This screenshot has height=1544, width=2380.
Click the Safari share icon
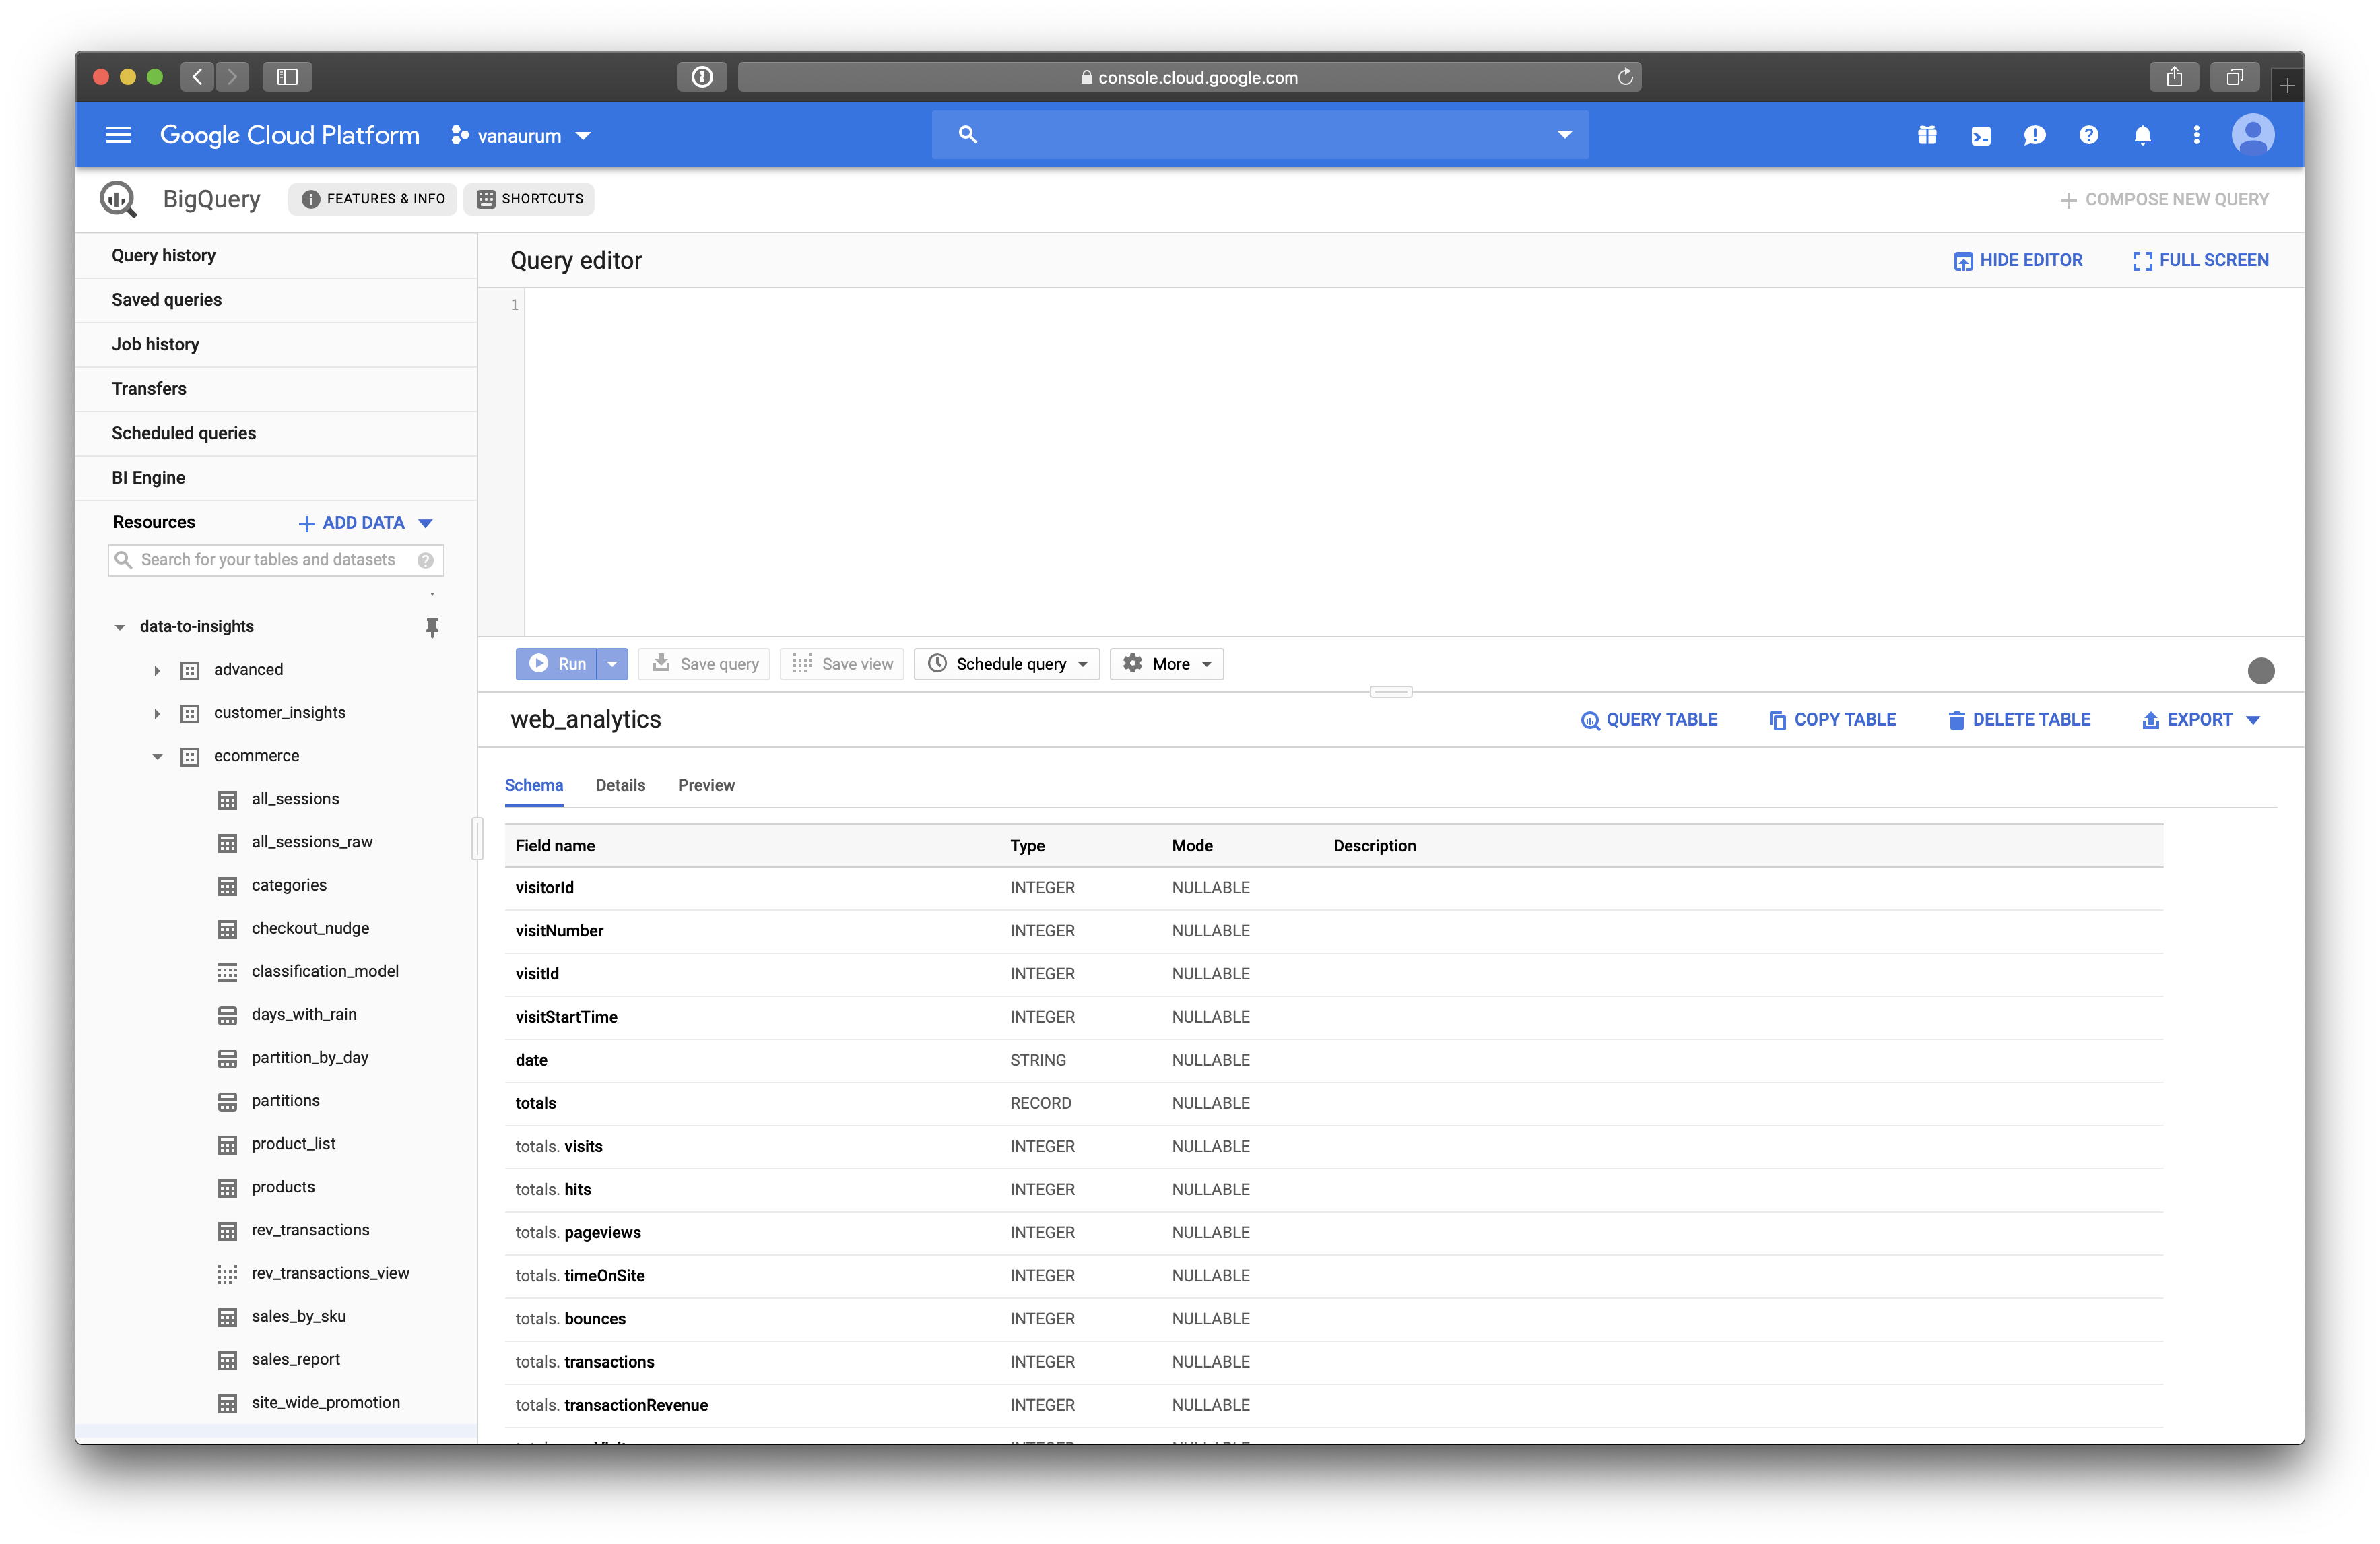[x=2174, y=77]
